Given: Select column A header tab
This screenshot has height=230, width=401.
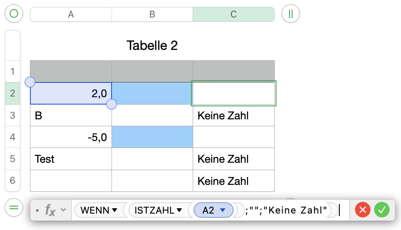Looking at the screenshot, I should (x=71, y=14).
